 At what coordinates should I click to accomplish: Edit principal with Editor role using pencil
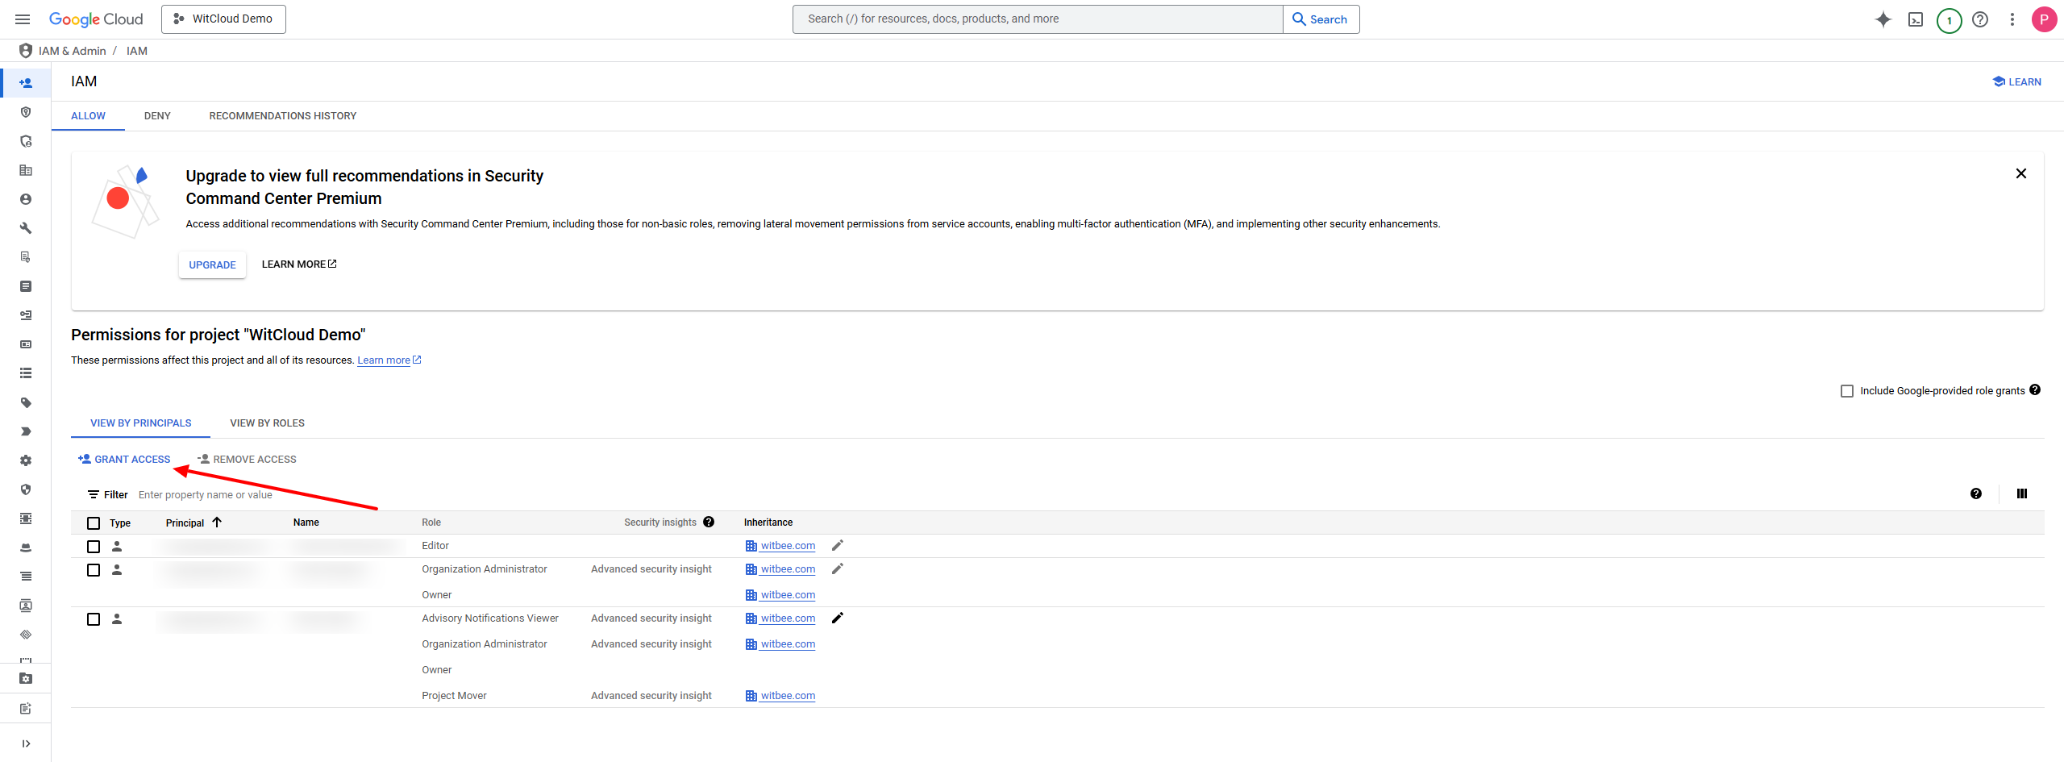(838, 546)
